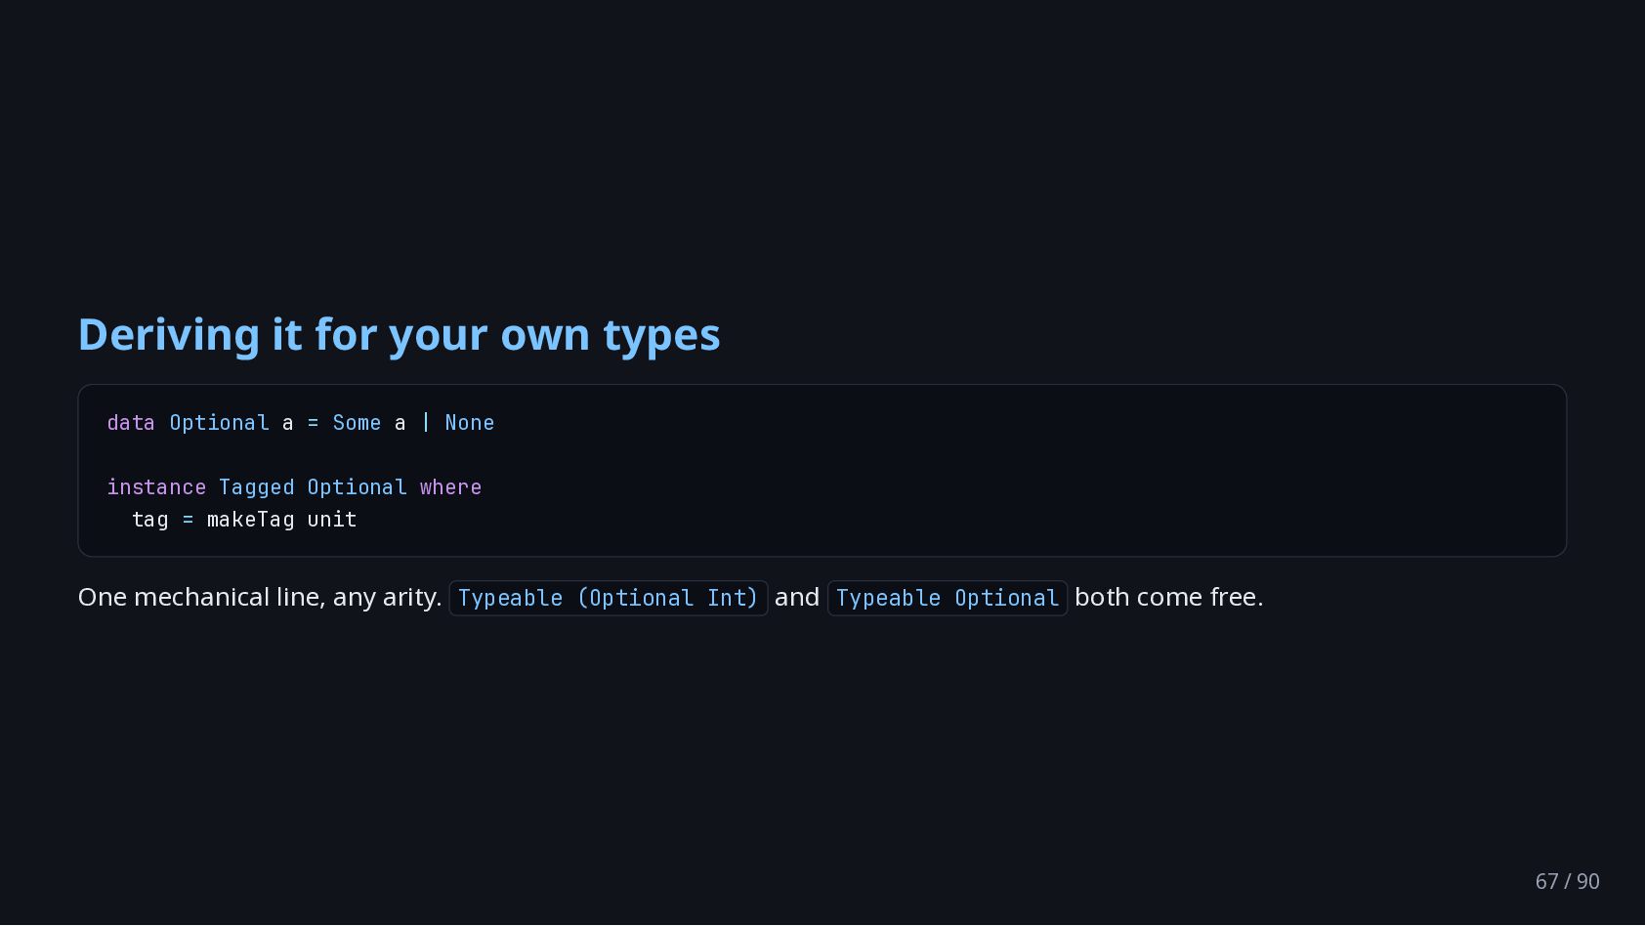Image resolution: width=1645 pixels, height=926 pixels.
Task: Click the equals sign after 'tag'
Action: coord(188,520)
